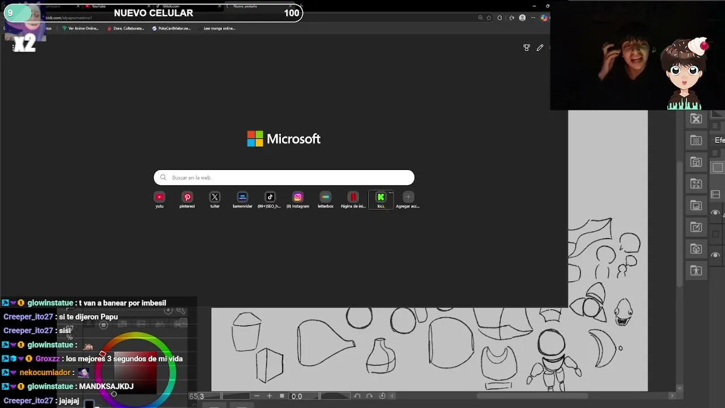This screenshot has width=725, height=408.
Task: Open the more-options dots on the kick tile
Action: (x=390, y=193)
